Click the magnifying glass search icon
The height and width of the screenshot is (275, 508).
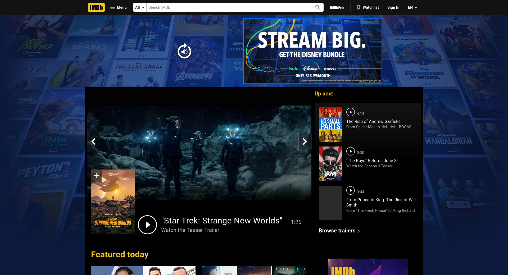(x=317, y=7)
